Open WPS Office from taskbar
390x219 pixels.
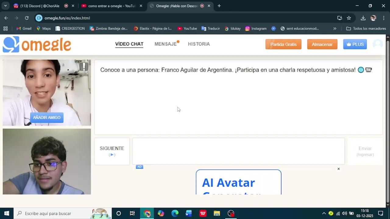point(203,213)
